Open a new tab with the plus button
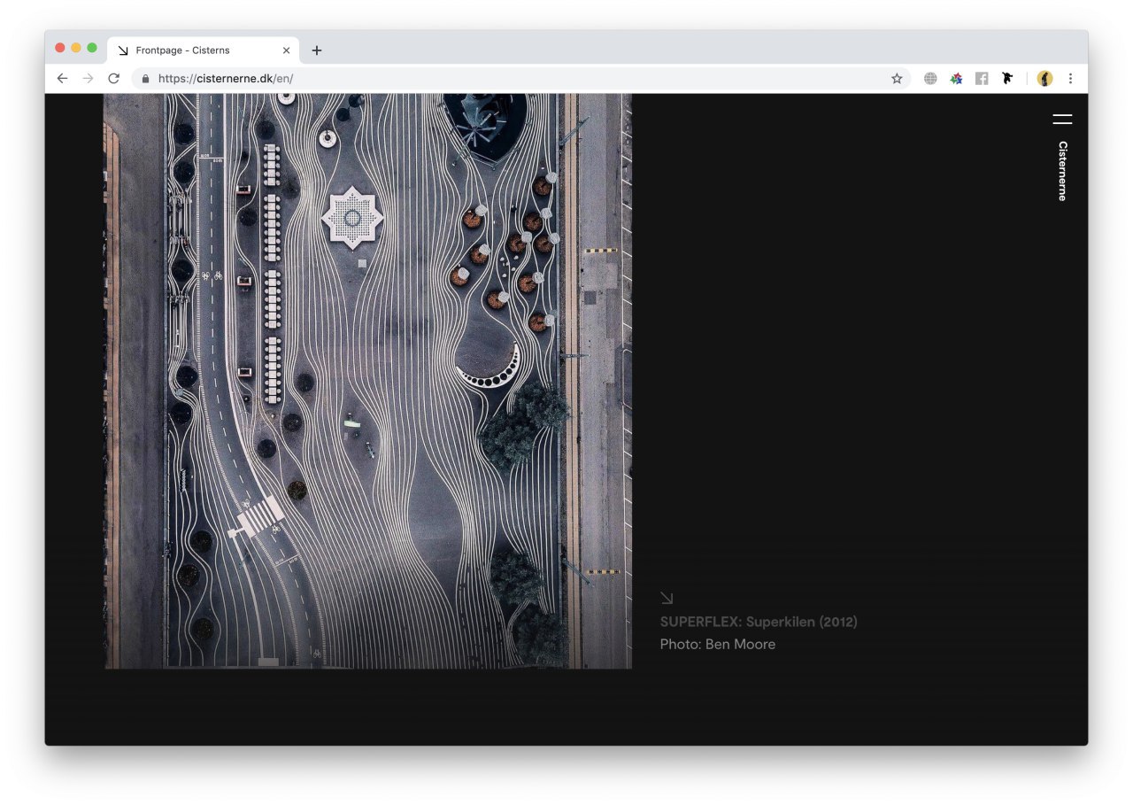This screenshot has width=1133, height=805. (x=317, y=50)
